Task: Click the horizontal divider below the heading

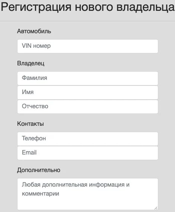Action: pyautogui.click(x=87, y=21)
